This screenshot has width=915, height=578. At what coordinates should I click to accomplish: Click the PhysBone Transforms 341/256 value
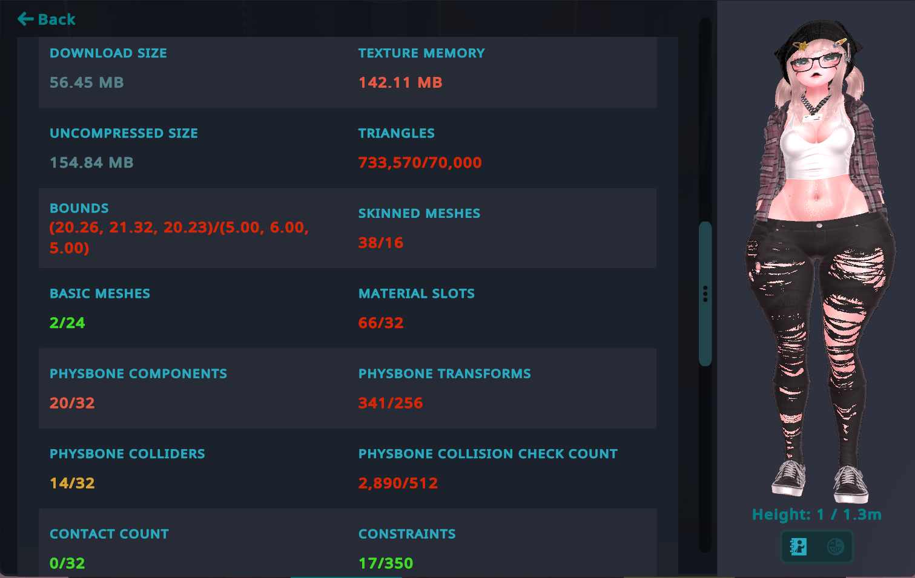tap(391, 403)
